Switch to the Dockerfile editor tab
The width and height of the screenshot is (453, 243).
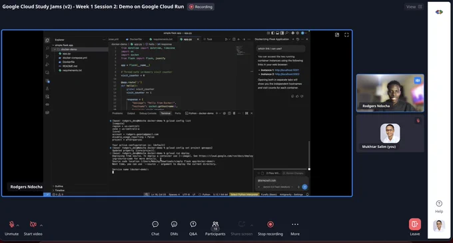coord(134,39)
